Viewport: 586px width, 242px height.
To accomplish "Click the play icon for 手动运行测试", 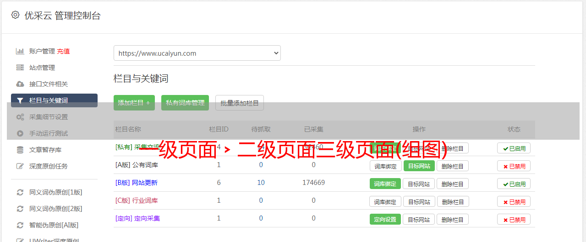I will click(20, 133).
